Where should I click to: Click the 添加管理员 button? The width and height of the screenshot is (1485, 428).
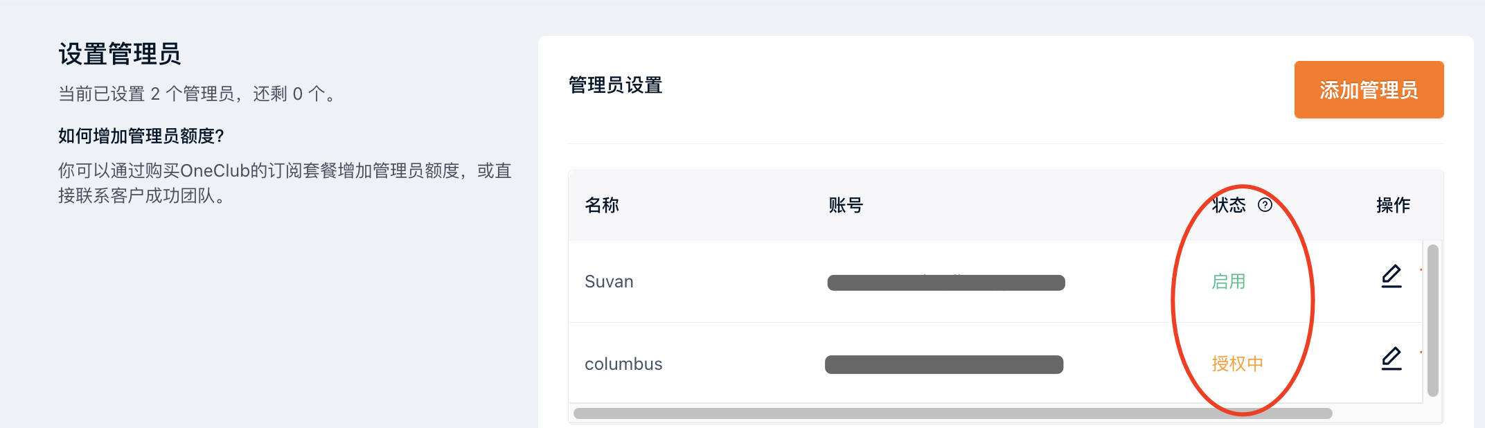[1369, 90]
